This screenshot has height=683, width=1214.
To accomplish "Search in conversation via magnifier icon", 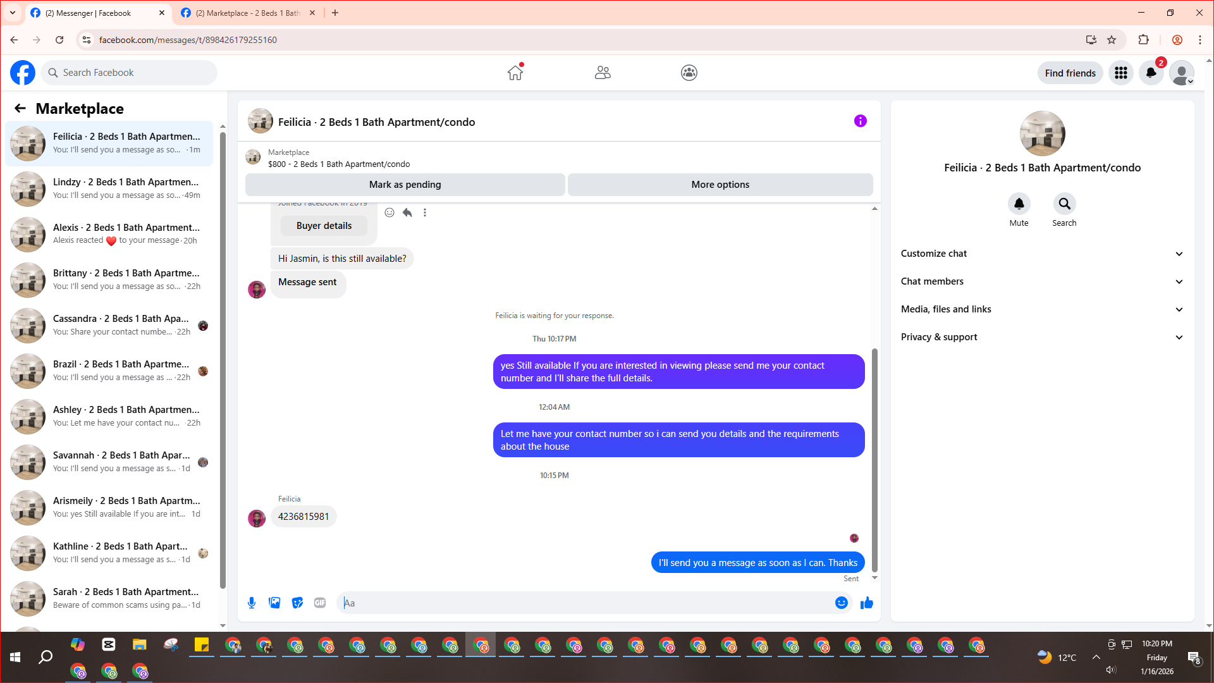I will (1064, 204).
